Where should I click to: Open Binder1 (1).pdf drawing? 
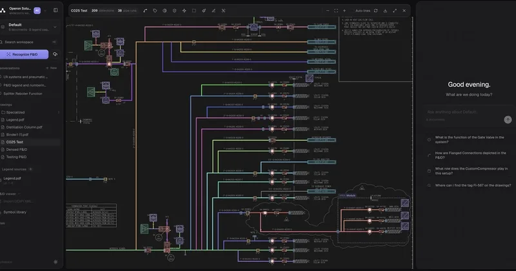pyautogui.click(x=17, y=135)
